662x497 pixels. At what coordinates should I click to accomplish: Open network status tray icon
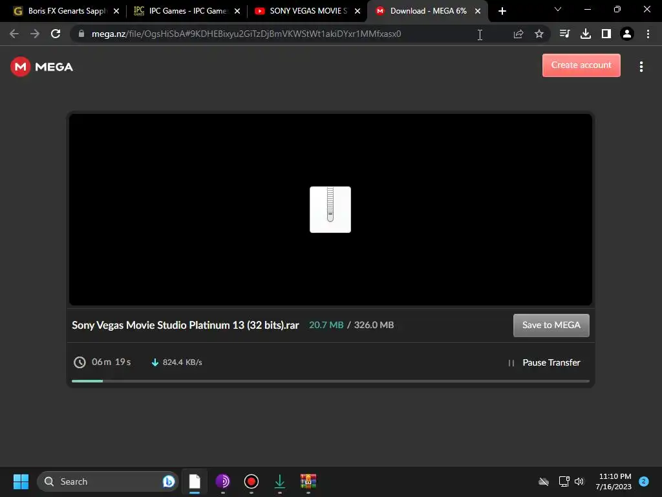(x=564, y=481)
